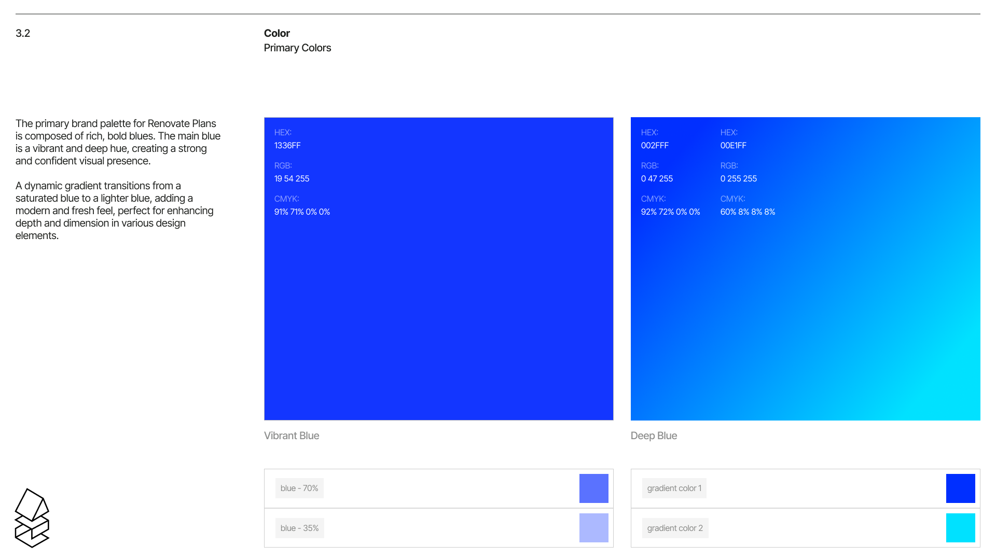
Task: Click the CMYK value 92% 72% 0% 0%
Action: [671, 212]
